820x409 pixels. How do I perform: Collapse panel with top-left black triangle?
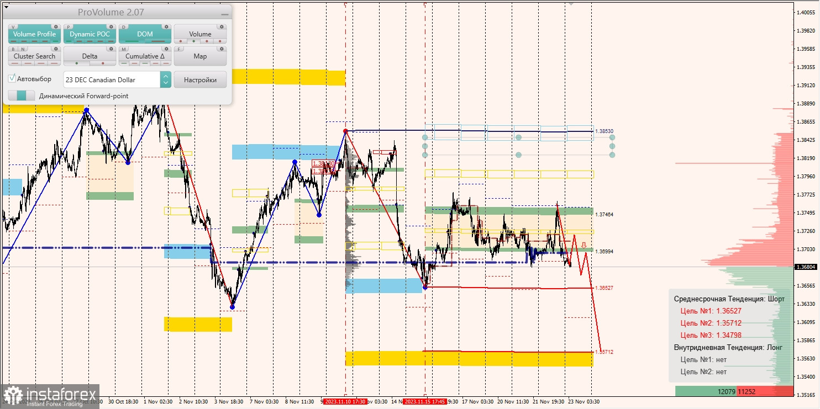6,8
